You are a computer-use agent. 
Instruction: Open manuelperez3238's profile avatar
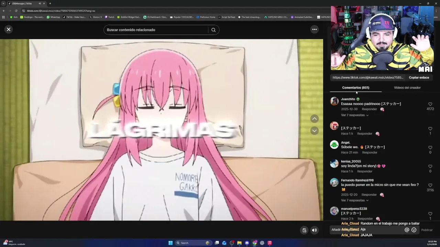tap(334, 211)
